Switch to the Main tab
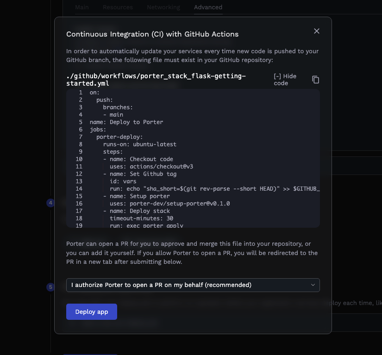The height and width of the screenshot is (355, 382). coord(82,7)
